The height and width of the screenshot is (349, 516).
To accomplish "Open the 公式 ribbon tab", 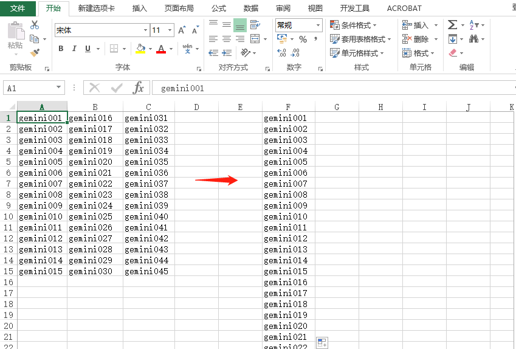I will (219, 9).
